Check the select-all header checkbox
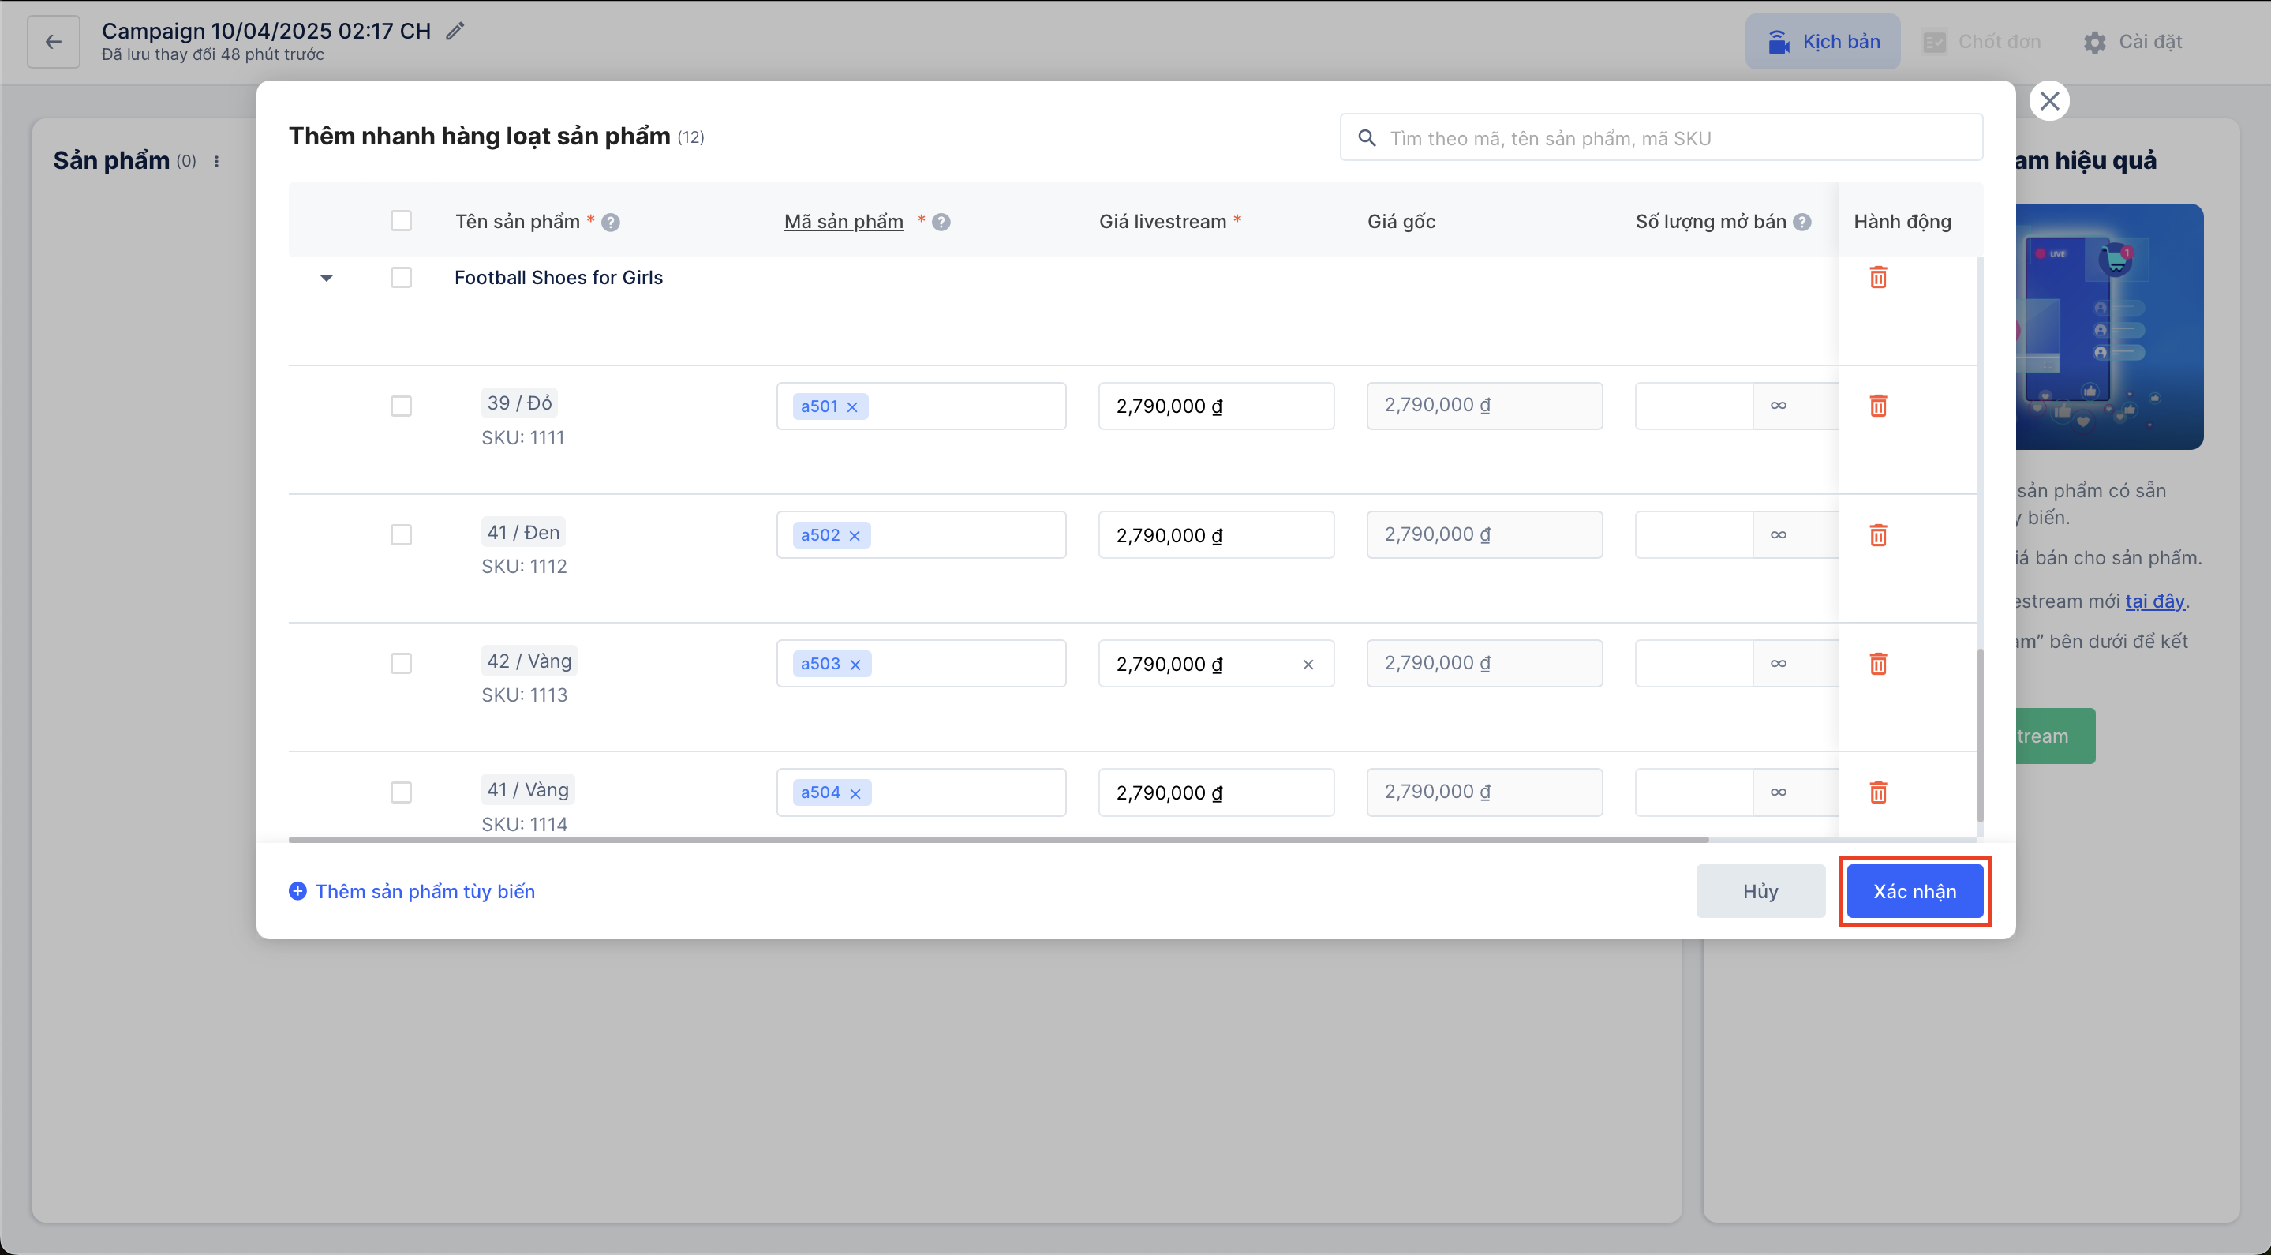The image size is (2271, 1255). coord(401,220)
